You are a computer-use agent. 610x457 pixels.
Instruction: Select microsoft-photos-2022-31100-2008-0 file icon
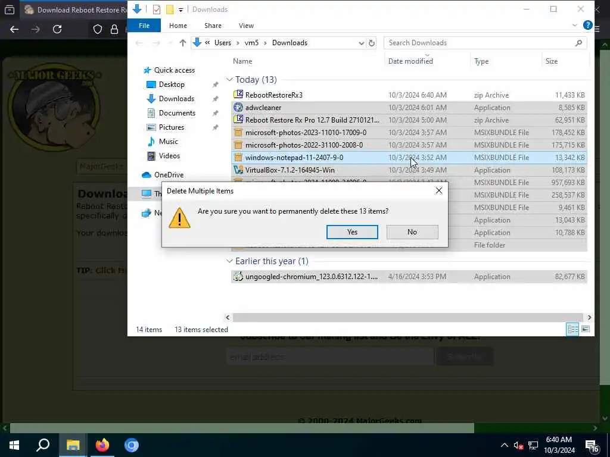click(x=238, y=145)
